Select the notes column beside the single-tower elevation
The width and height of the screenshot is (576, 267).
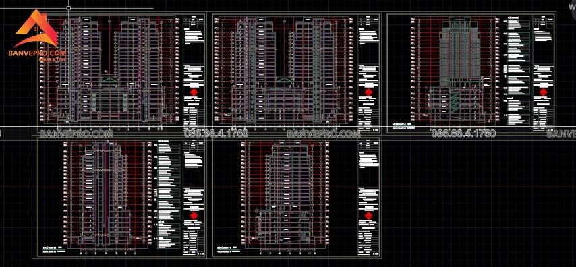pos(518,69)
